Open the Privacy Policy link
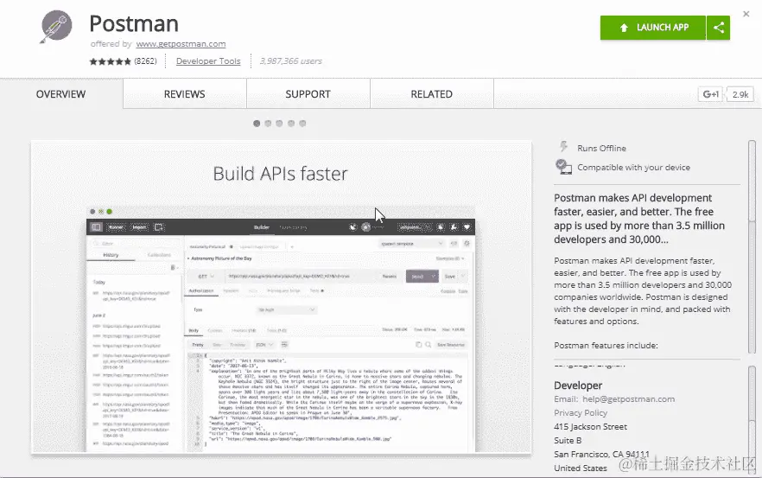 tap(581, 413)
